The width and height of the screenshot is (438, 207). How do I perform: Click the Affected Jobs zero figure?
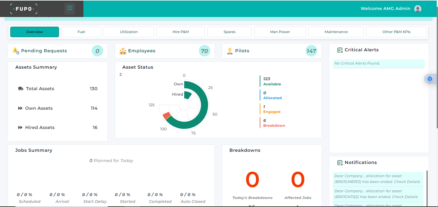298,180
